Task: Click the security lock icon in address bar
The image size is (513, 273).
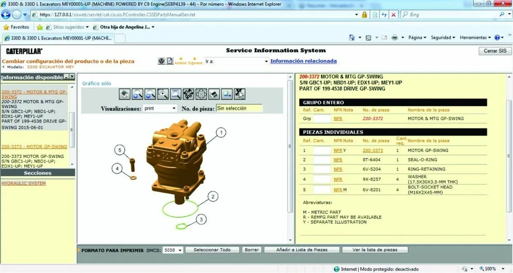Action: 364,15
